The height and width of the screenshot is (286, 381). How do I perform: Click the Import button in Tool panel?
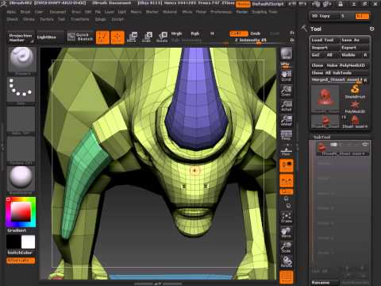coord(325,48)
